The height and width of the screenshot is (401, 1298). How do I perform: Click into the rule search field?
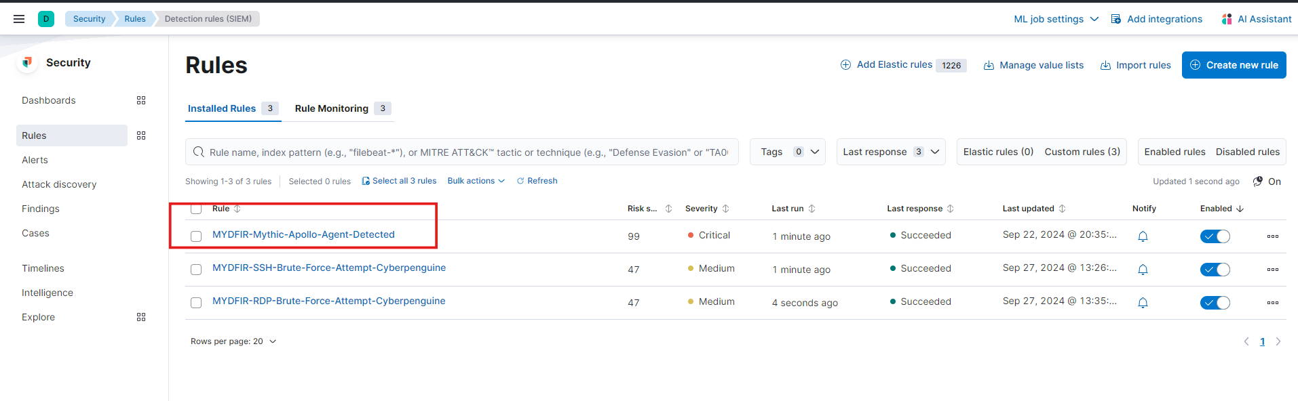coord(461,152)
